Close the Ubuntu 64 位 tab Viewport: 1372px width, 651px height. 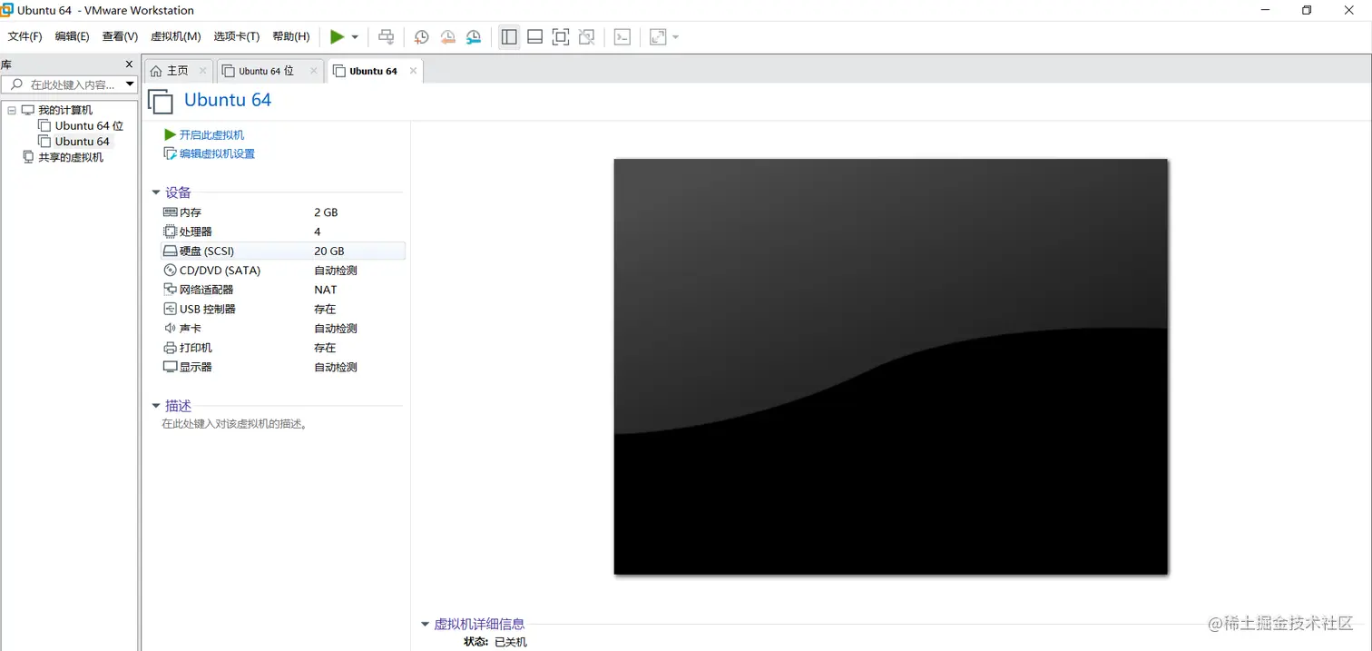(314, 71)
